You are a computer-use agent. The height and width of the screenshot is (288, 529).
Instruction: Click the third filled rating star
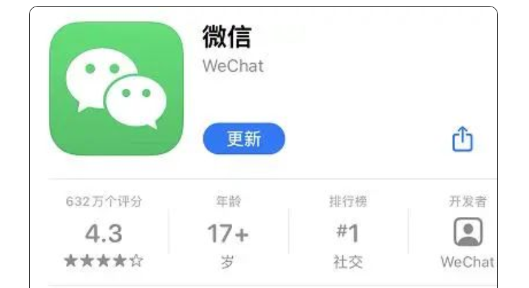pos(104,261)
